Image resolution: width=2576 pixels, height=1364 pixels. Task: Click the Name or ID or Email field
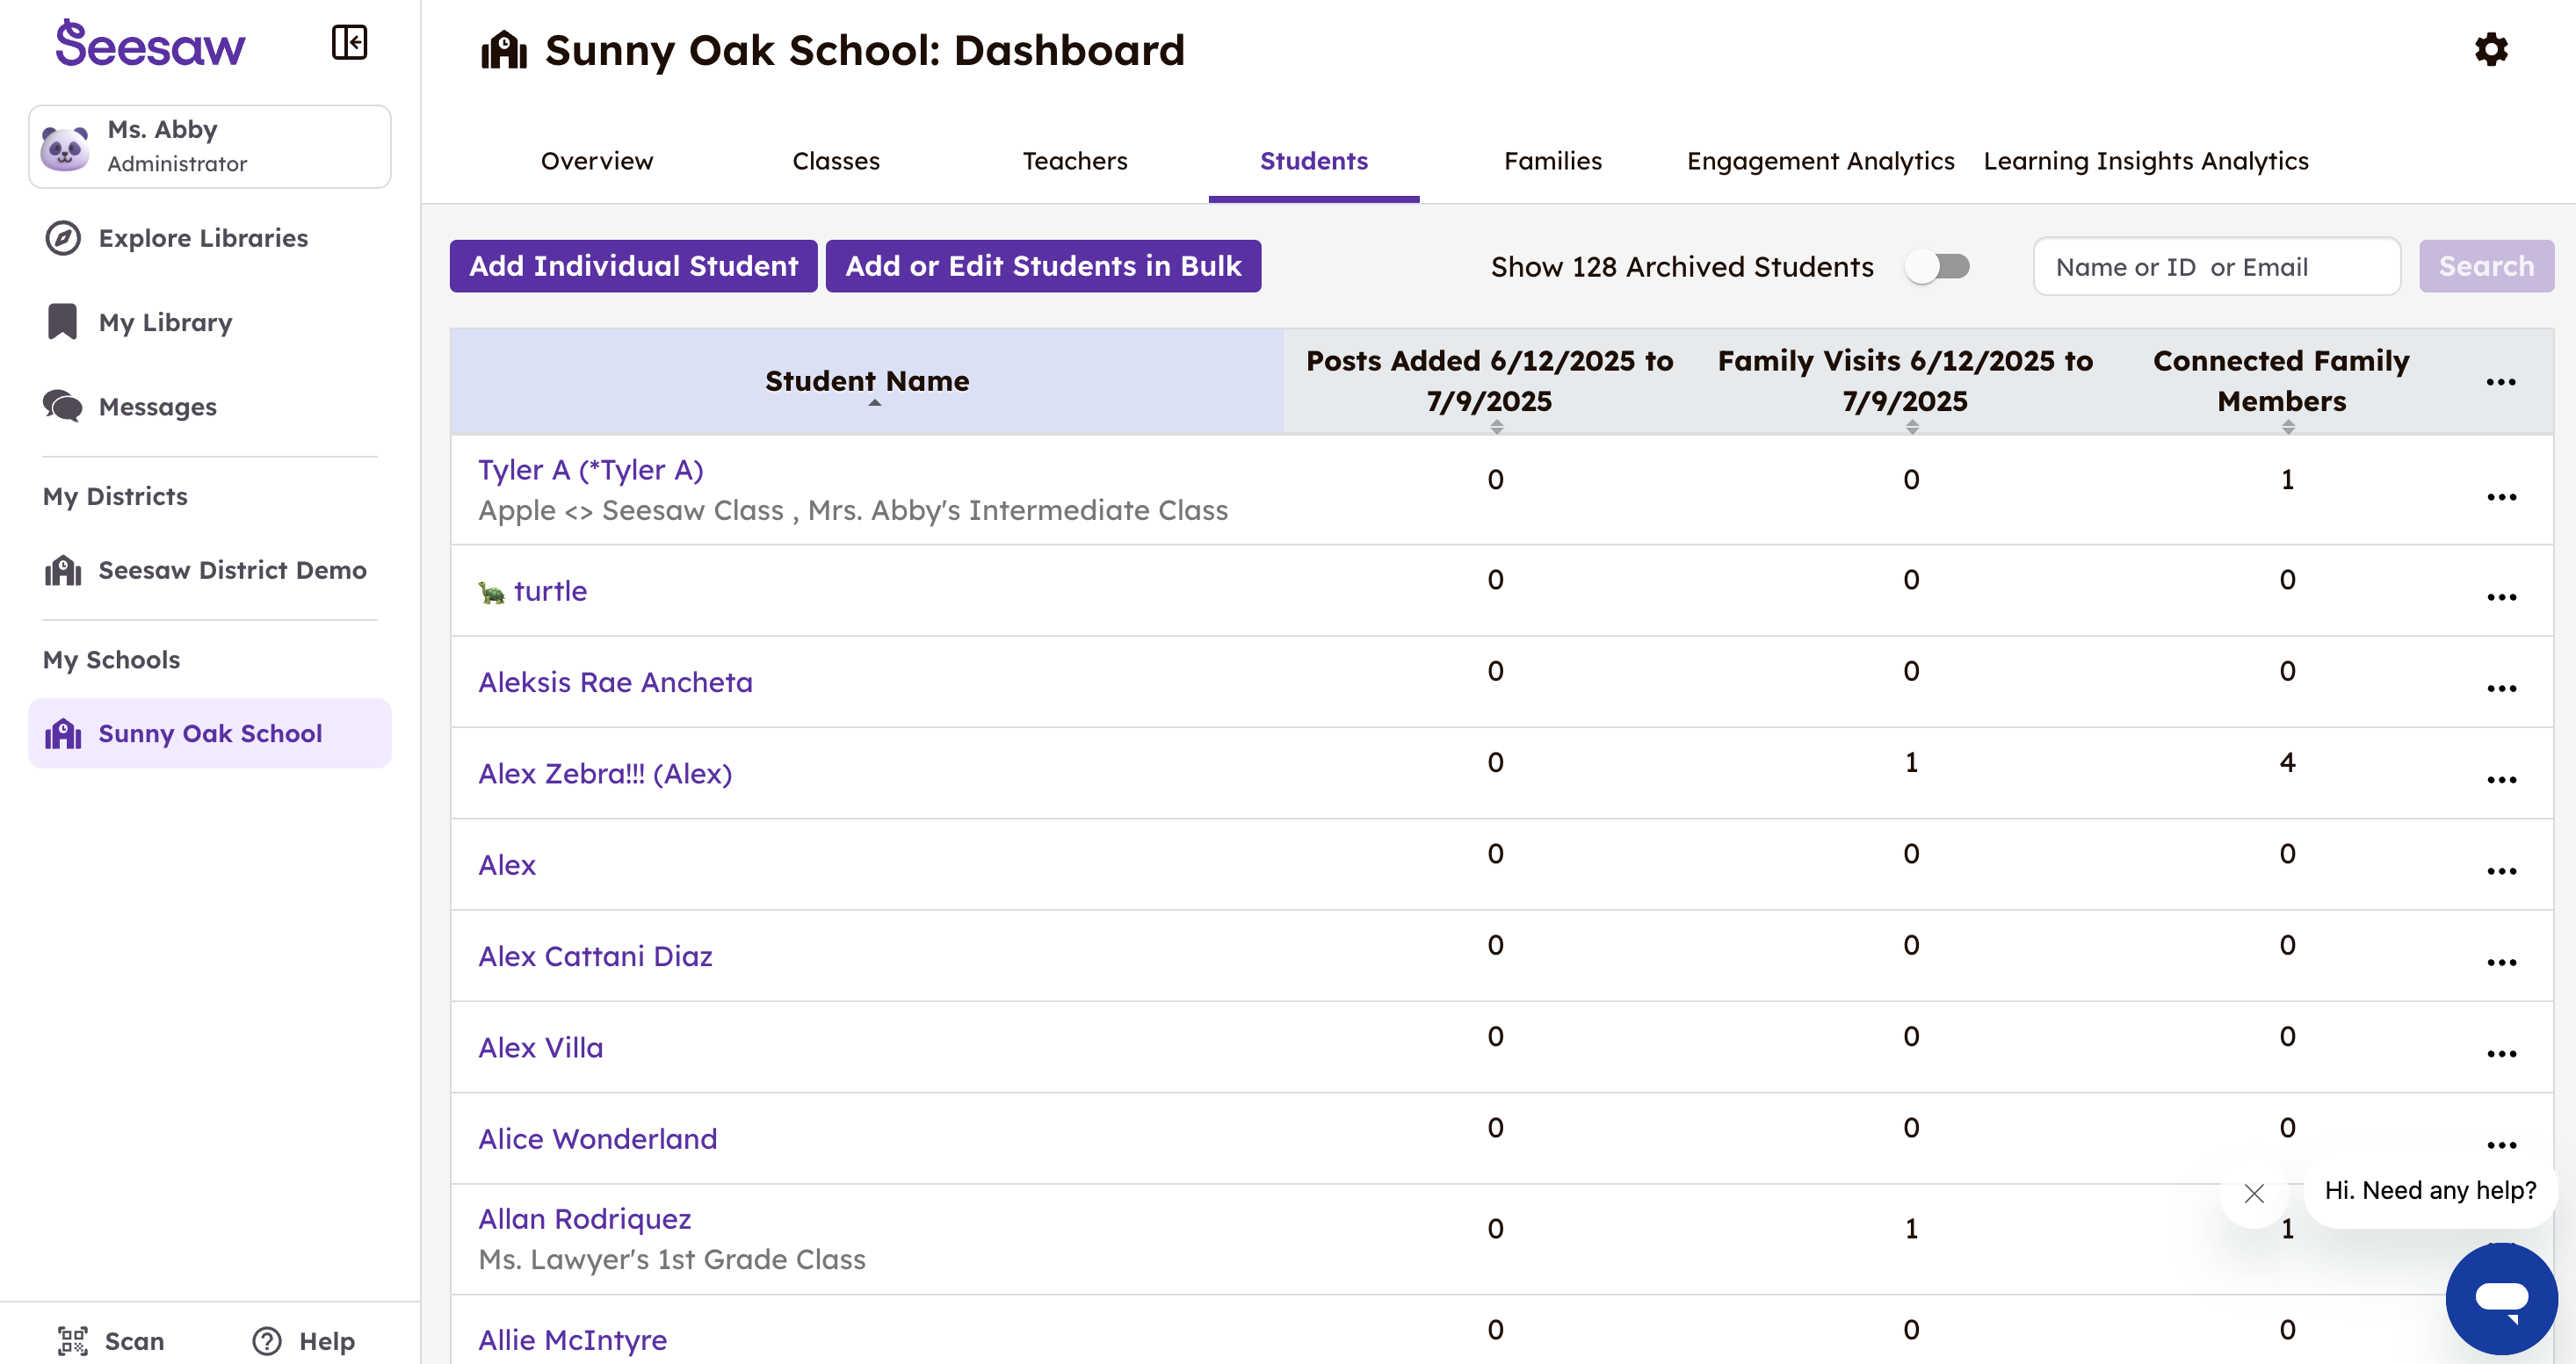click(2216, 267)
